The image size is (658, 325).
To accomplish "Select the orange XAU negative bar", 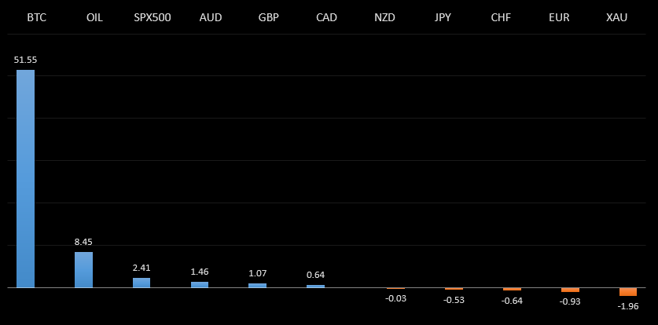I will (x=628, y=292).
